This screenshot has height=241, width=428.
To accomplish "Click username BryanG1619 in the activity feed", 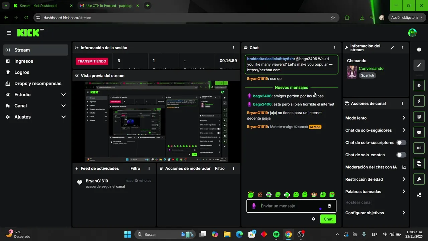I will point(97,181).
